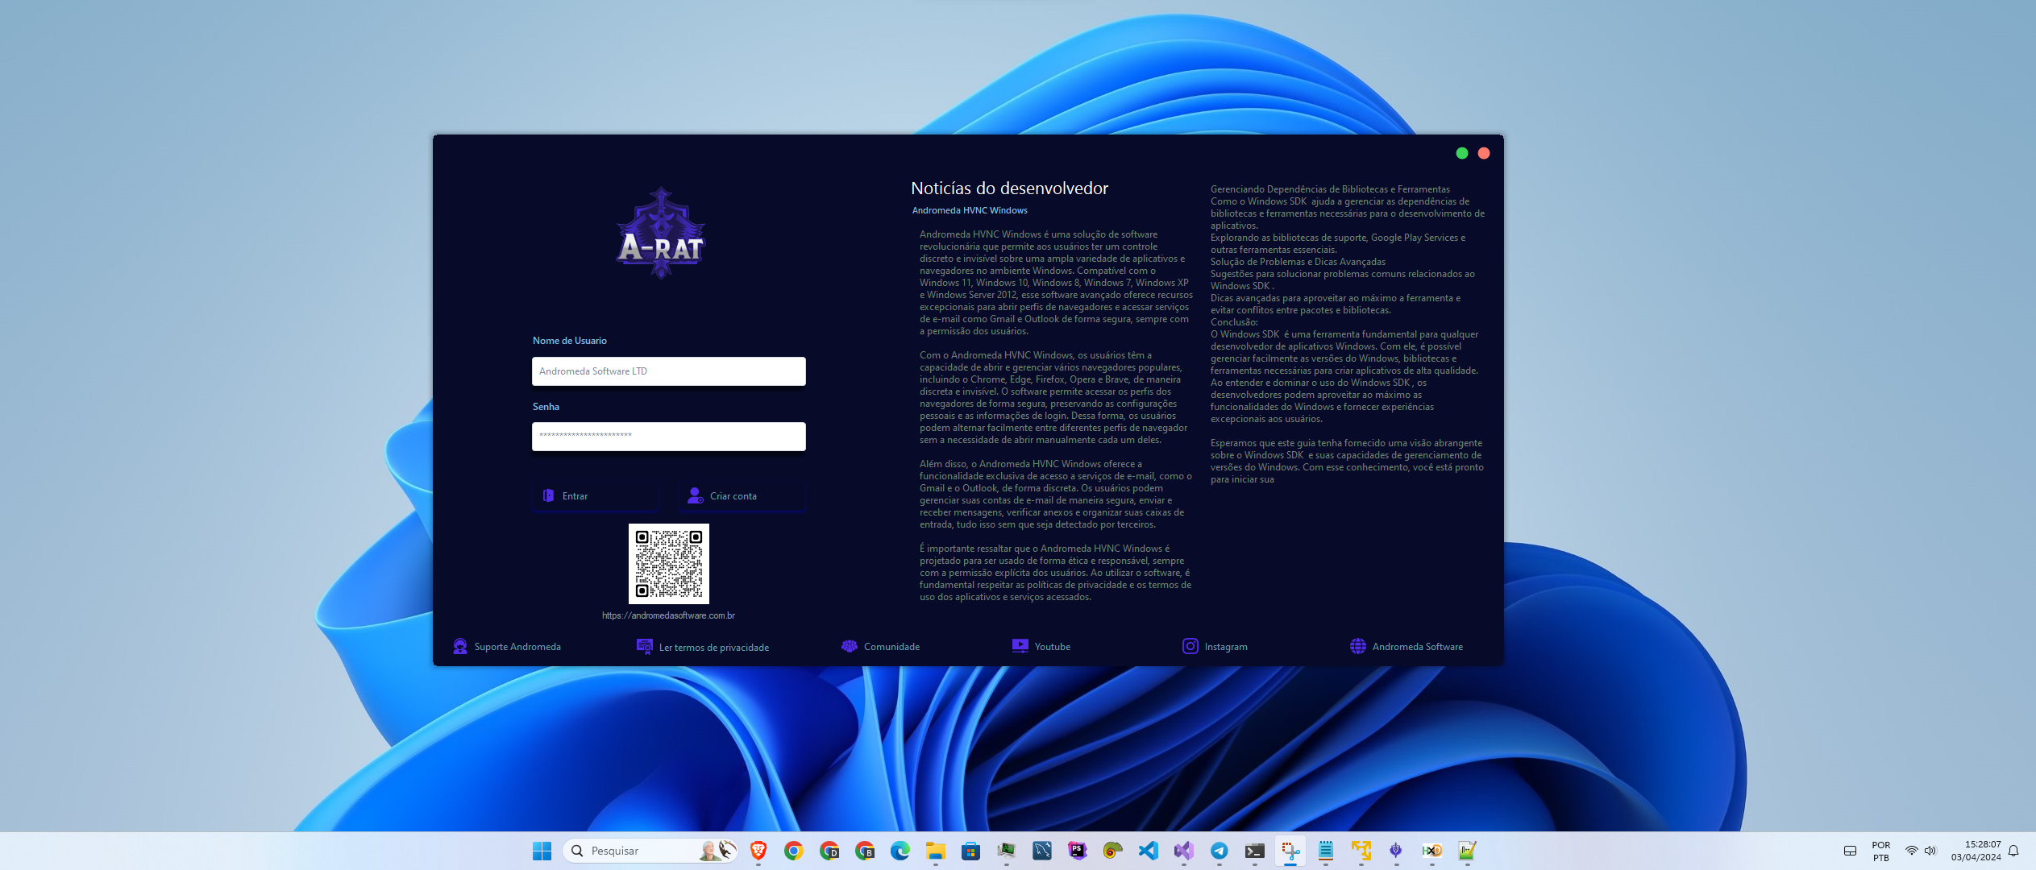Click the green circle window button

[1461, 153]
